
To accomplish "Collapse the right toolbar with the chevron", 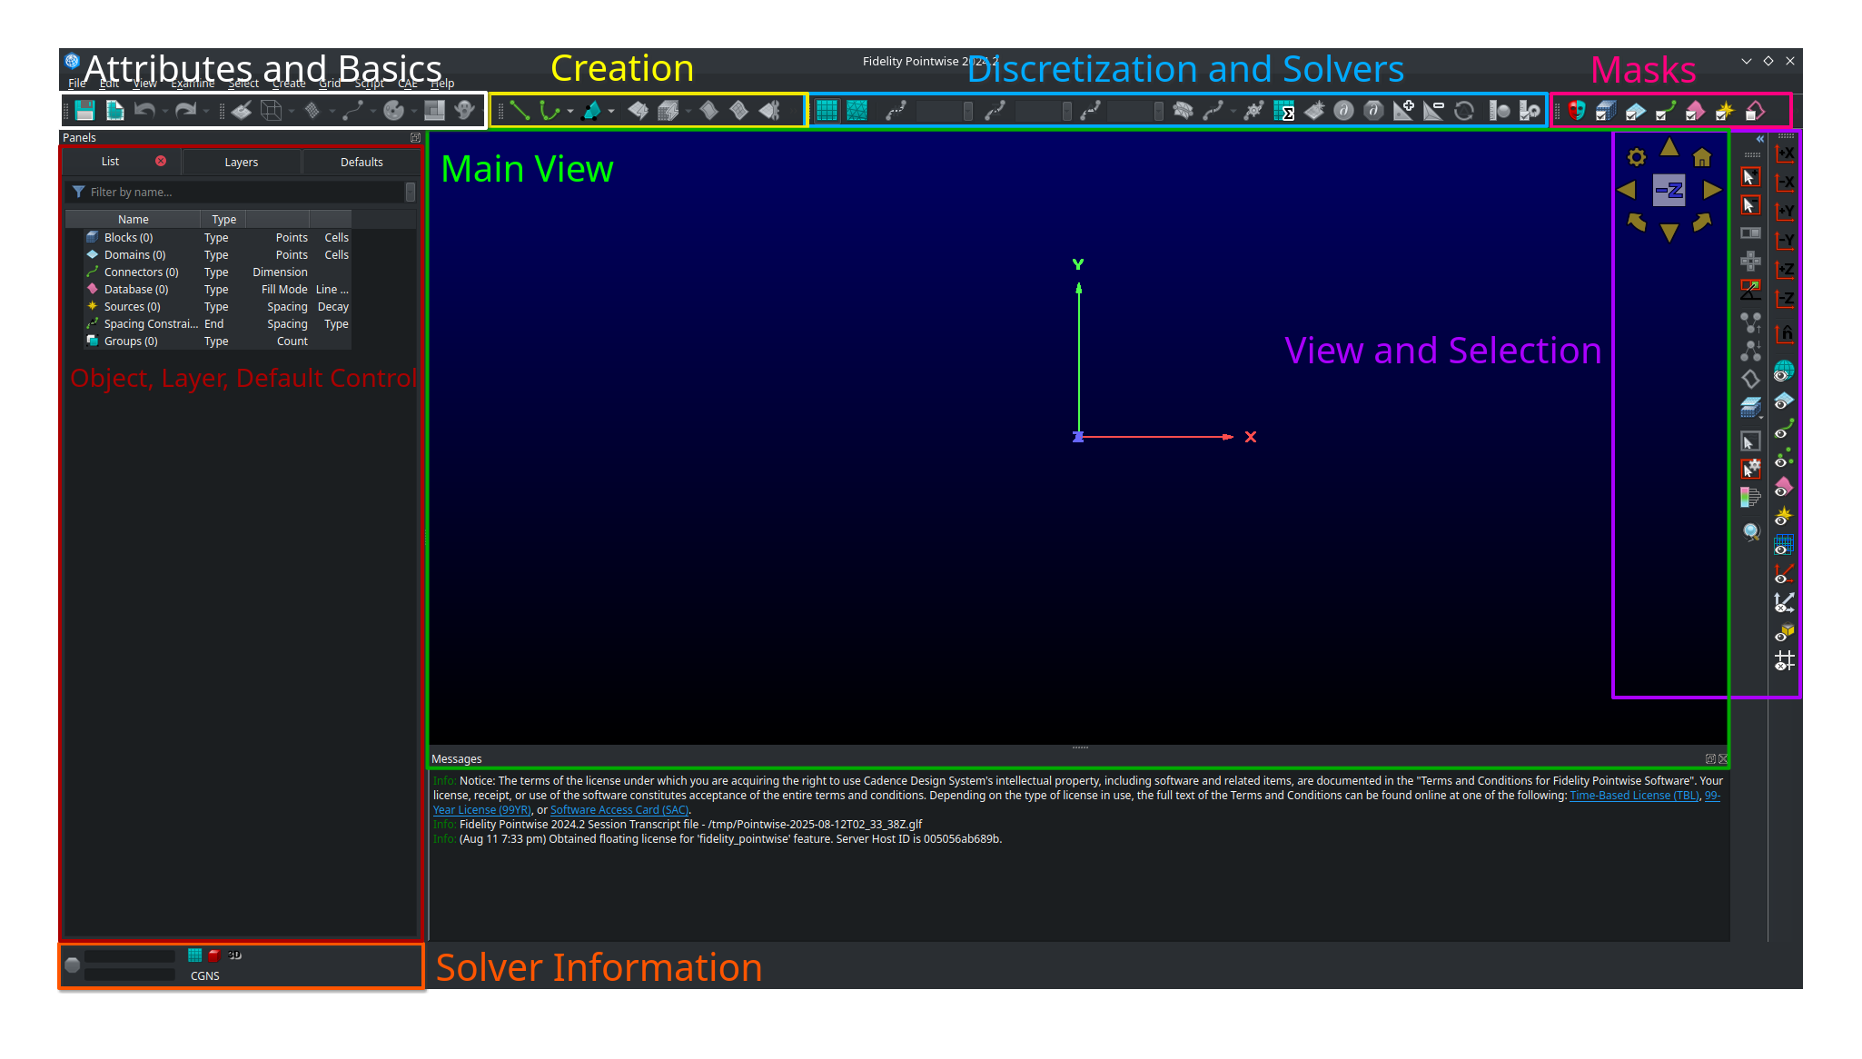I will 1760,139.
